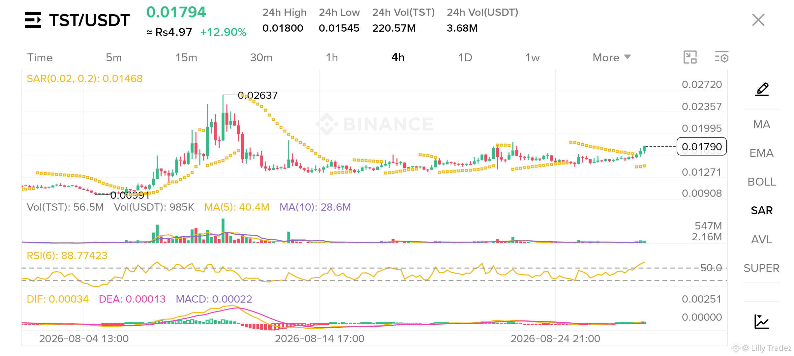794x356 pixels.
Task: Toggle the SAR indicator
Action: point(762,210)
